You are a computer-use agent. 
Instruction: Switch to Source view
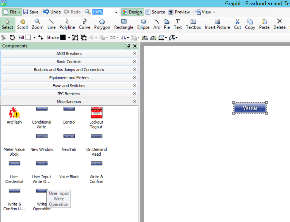[155, 12]
